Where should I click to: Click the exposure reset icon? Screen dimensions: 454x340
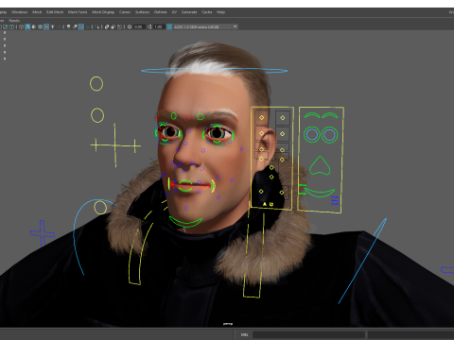tap(130, 26)
